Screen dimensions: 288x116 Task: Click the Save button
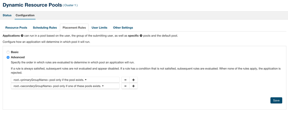tap(276, 100)
